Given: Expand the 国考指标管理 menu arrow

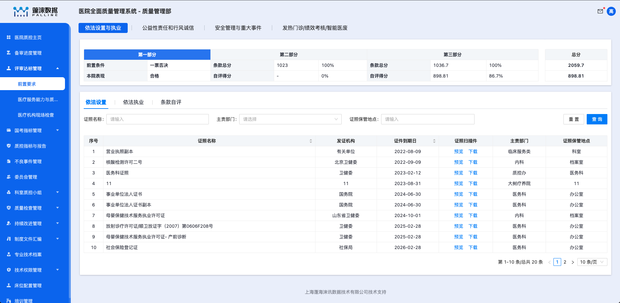Looking at the screenshot, I should tap(58, 130).
